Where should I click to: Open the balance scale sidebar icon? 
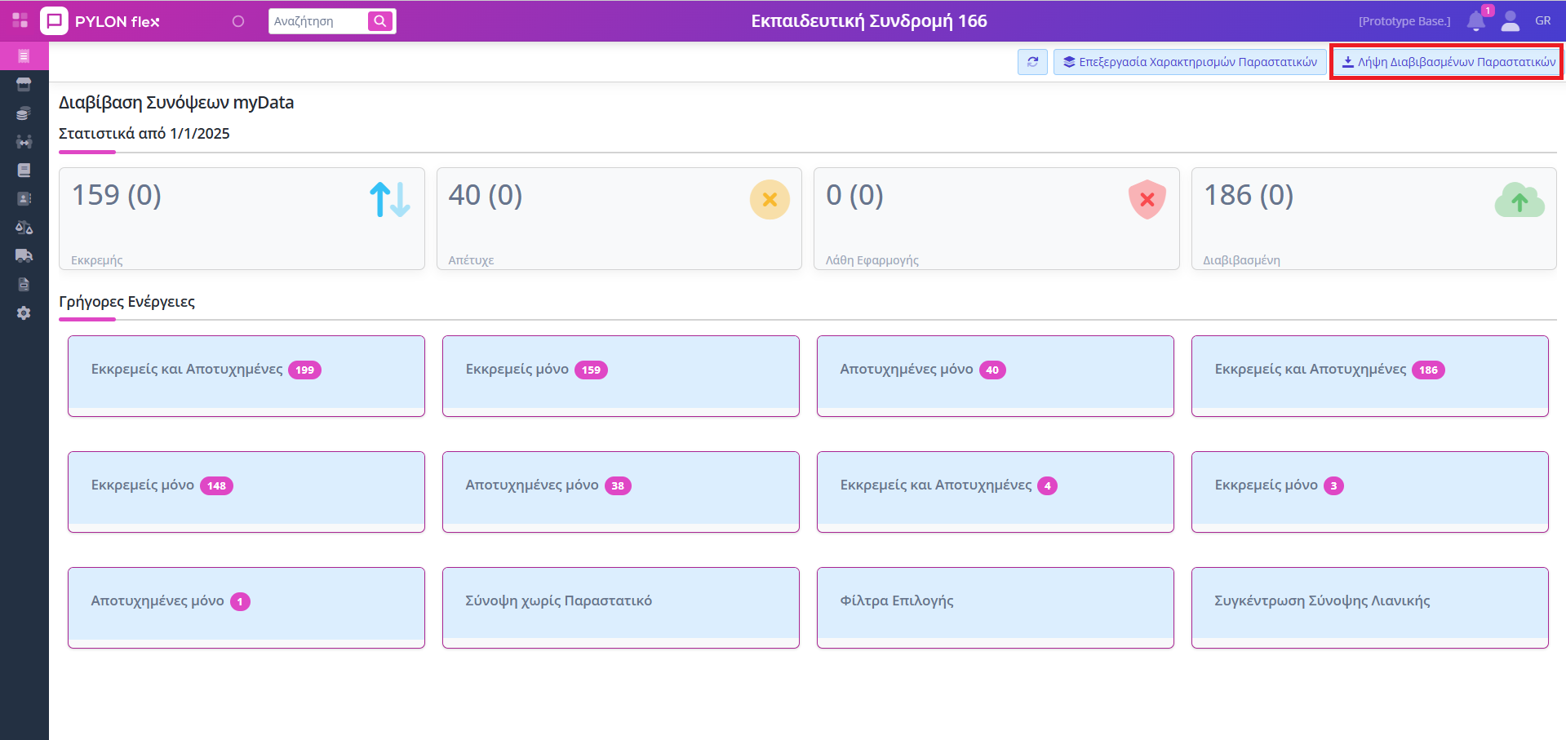pyautogui.click(x=24, y=228)
